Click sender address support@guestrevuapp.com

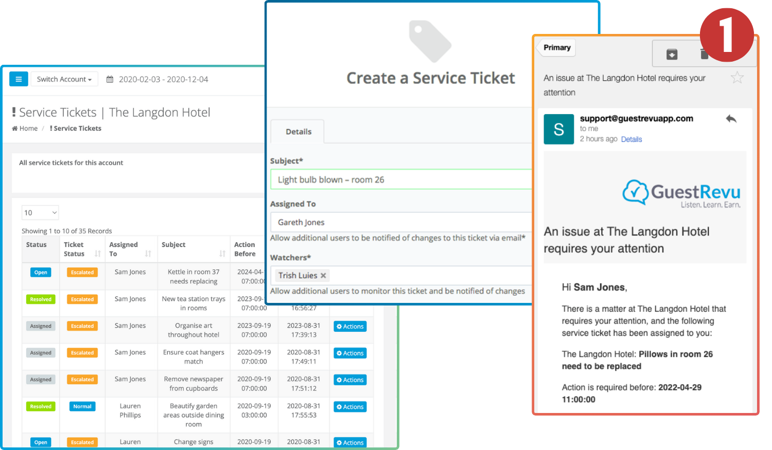coord(636,118)
